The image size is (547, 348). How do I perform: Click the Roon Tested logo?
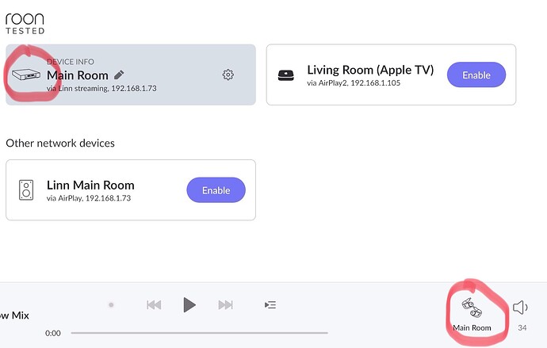click(x=25, y=24)
